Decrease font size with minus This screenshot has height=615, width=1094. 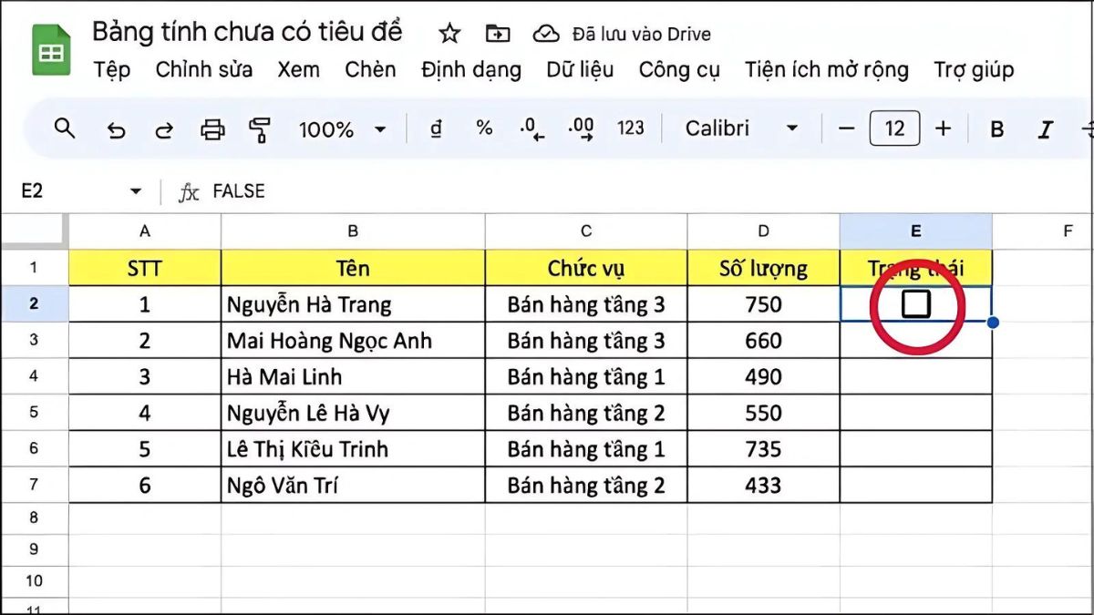(x=846, y=128)
